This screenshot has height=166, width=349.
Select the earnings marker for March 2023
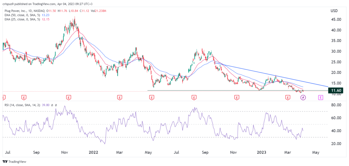[288, 97]
